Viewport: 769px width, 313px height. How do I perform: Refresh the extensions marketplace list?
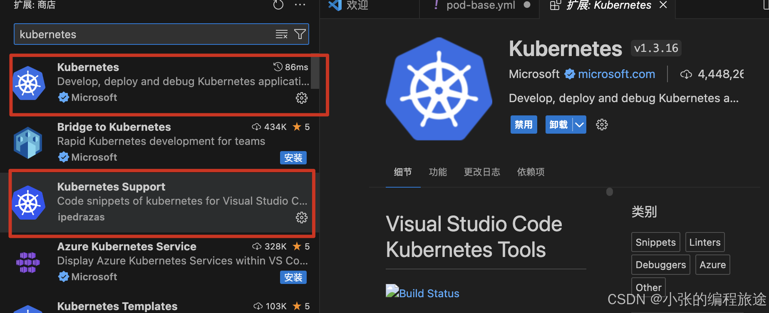[278, 5]
